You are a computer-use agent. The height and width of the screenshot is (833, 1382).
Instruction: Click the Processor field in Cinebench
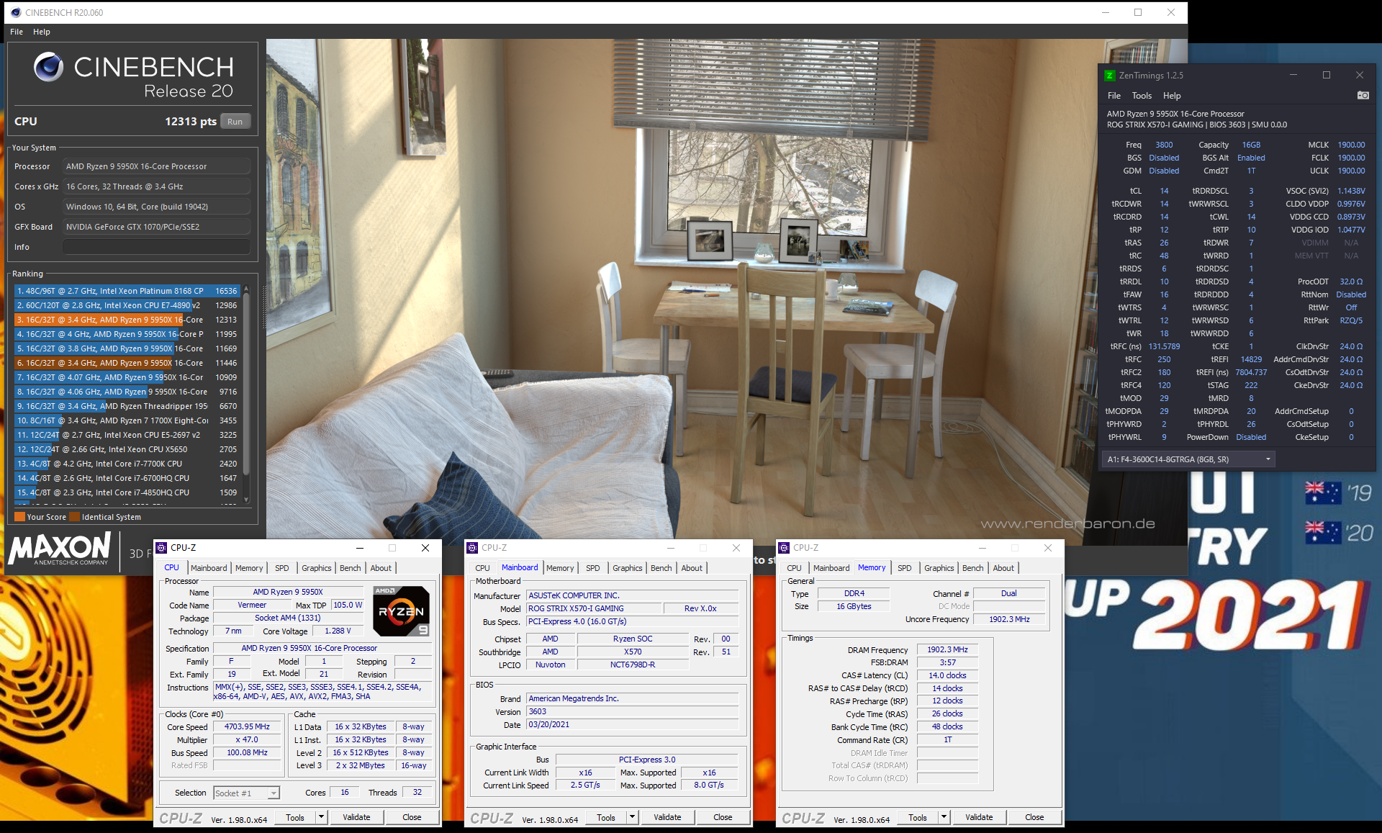pos(156,166)
